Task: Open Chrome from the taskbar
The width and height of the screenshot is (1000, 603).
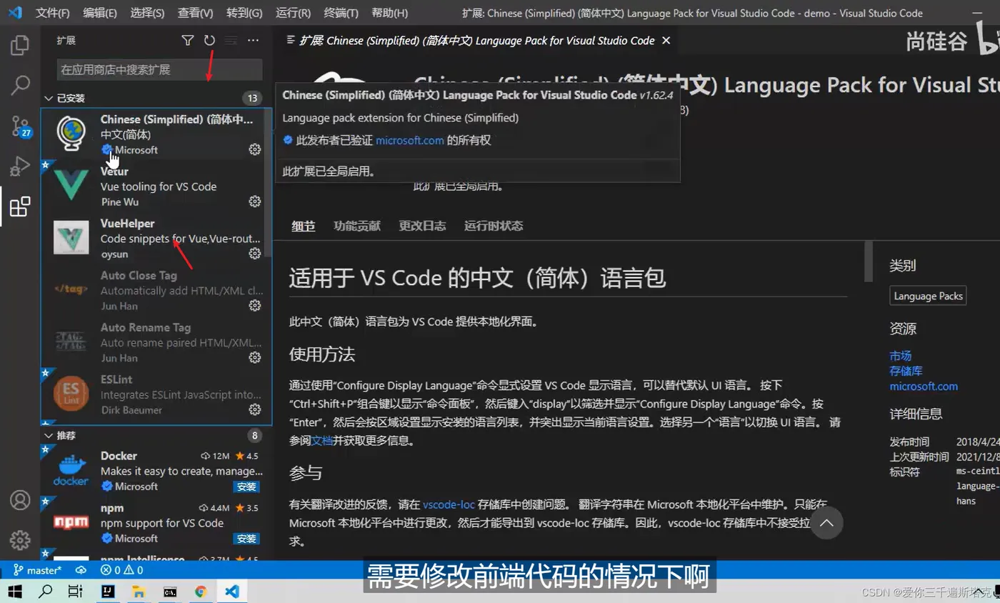Action: (x=201, y=592)
